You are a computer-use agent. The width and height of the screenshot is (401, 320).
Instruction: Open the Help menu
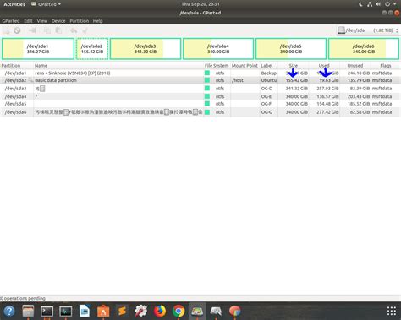point(97,21)
